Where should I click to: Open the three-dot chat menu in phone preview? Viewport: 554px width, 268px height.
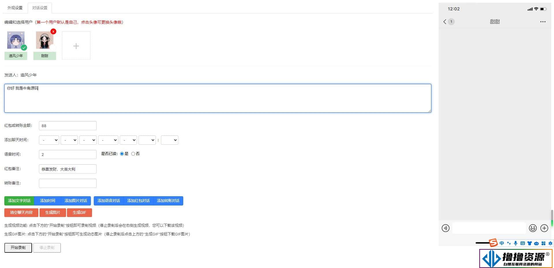[543, 22]
